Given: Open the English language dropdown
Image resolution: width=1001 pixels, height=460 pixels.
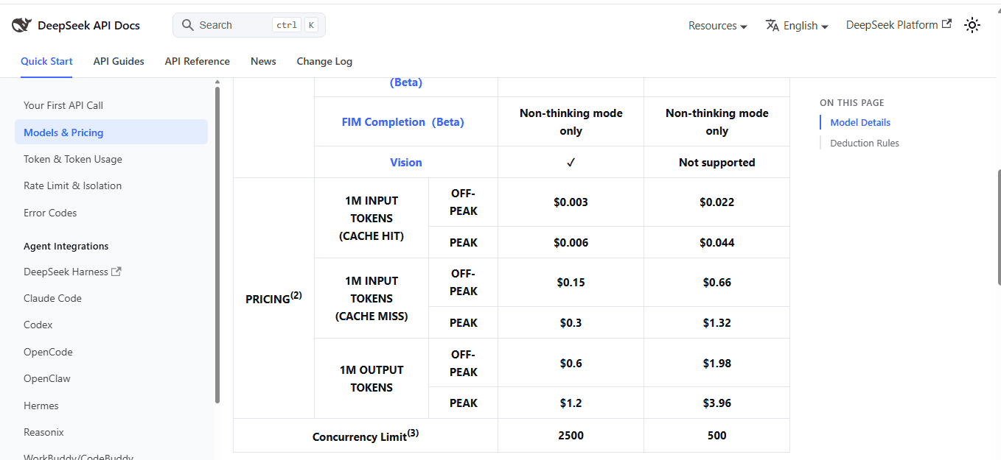Looking at the screenshot, I should click(x=797, y=25).
